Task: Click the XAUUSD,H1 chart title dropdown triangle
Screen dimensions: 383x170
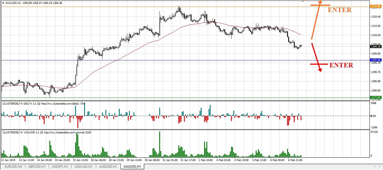Action: (x=3, y=3)
